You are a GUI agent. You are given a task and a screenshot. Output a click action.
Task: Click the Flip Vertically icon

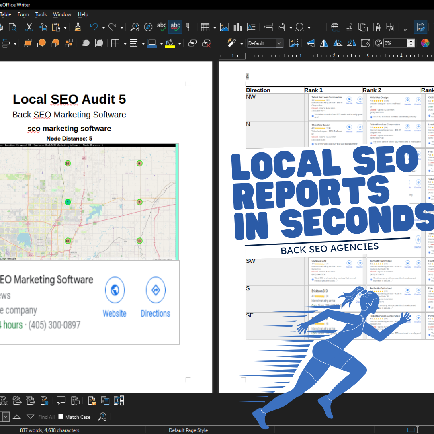(311, 43)
